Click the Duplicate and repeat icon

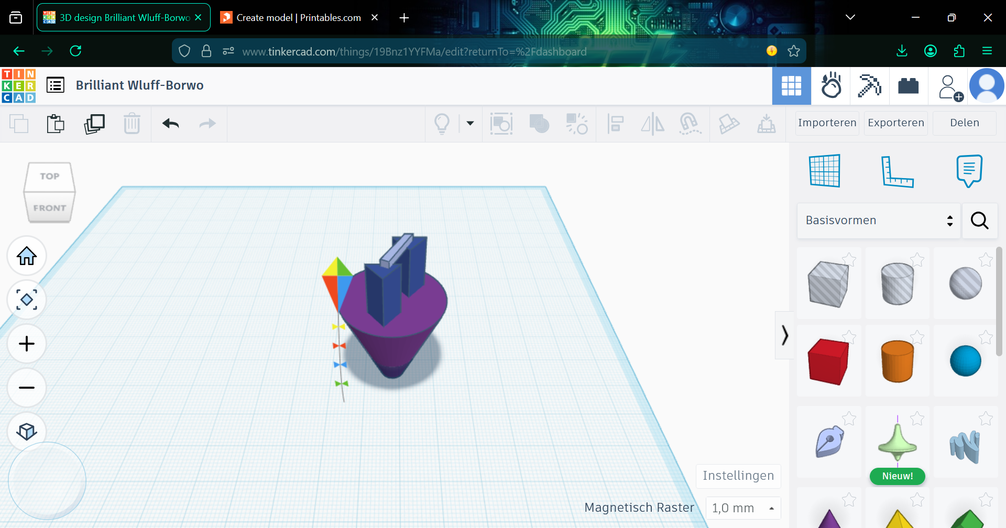tap(94, 124)
